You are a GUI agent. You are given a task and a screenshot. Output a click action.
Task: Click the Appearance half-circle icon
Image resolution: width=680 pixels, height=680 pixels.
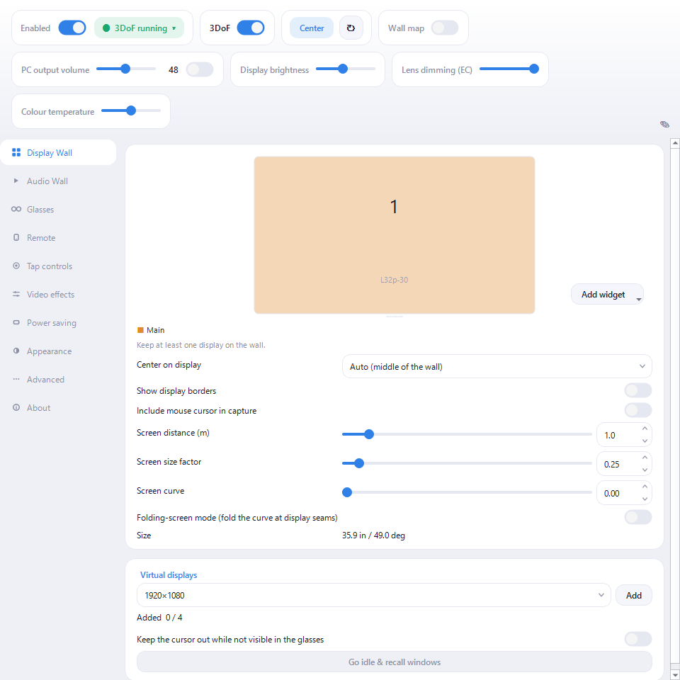[16, 351]
